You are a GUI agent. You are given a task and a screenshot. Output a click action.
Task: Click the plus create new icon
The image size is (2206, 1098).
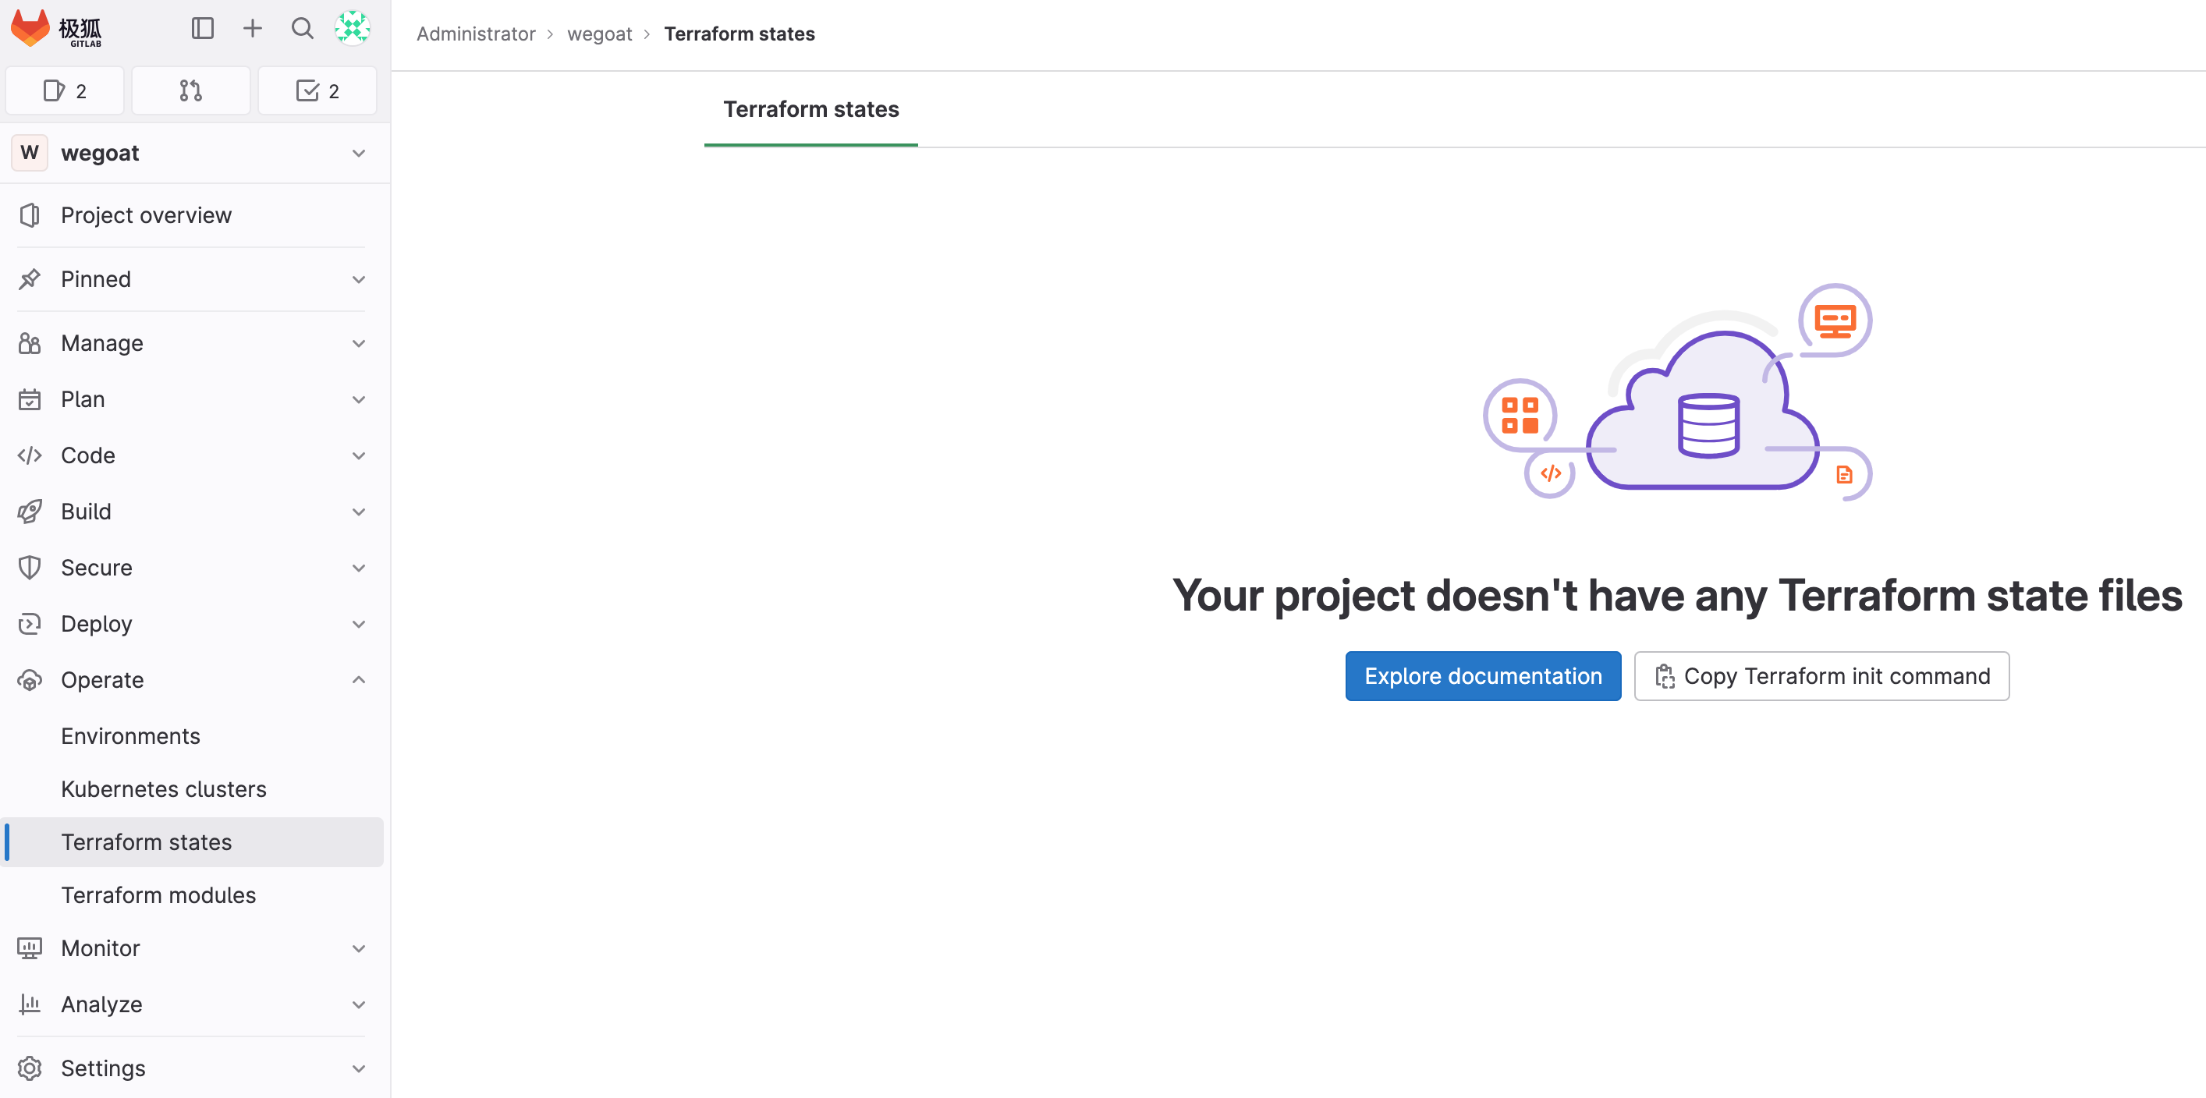pos(252,28)
